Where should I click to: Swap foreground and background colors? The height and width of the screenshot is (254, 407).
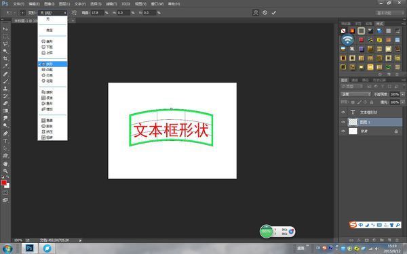point(7,177)
